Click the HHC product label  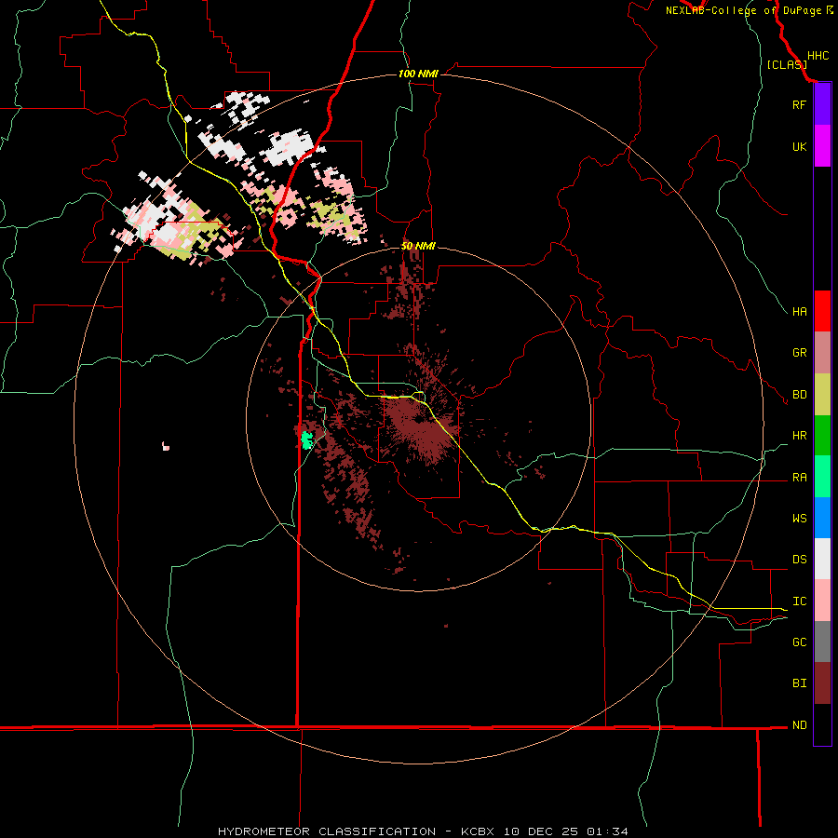[x=818, y=56]
